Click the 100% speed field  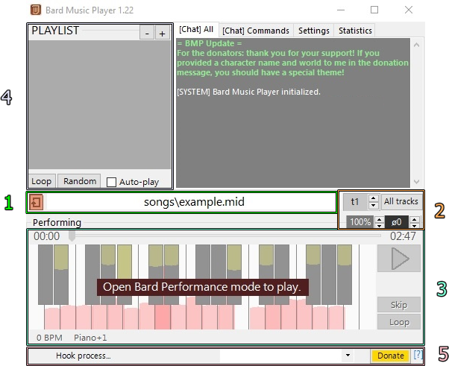tap(360, 222)
